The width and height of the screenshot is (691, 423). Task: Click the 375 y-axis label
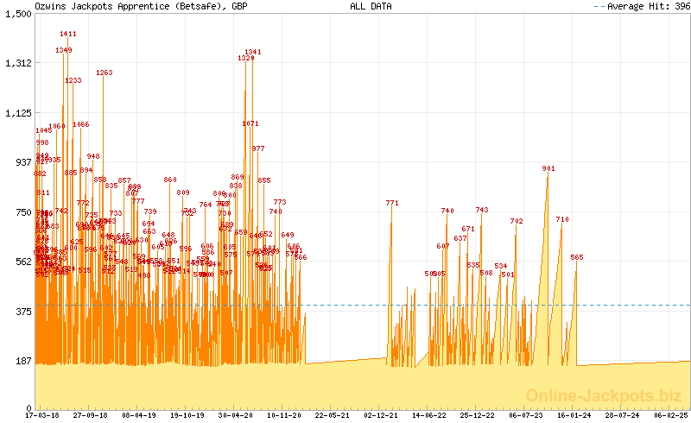(x=22, y=311)
